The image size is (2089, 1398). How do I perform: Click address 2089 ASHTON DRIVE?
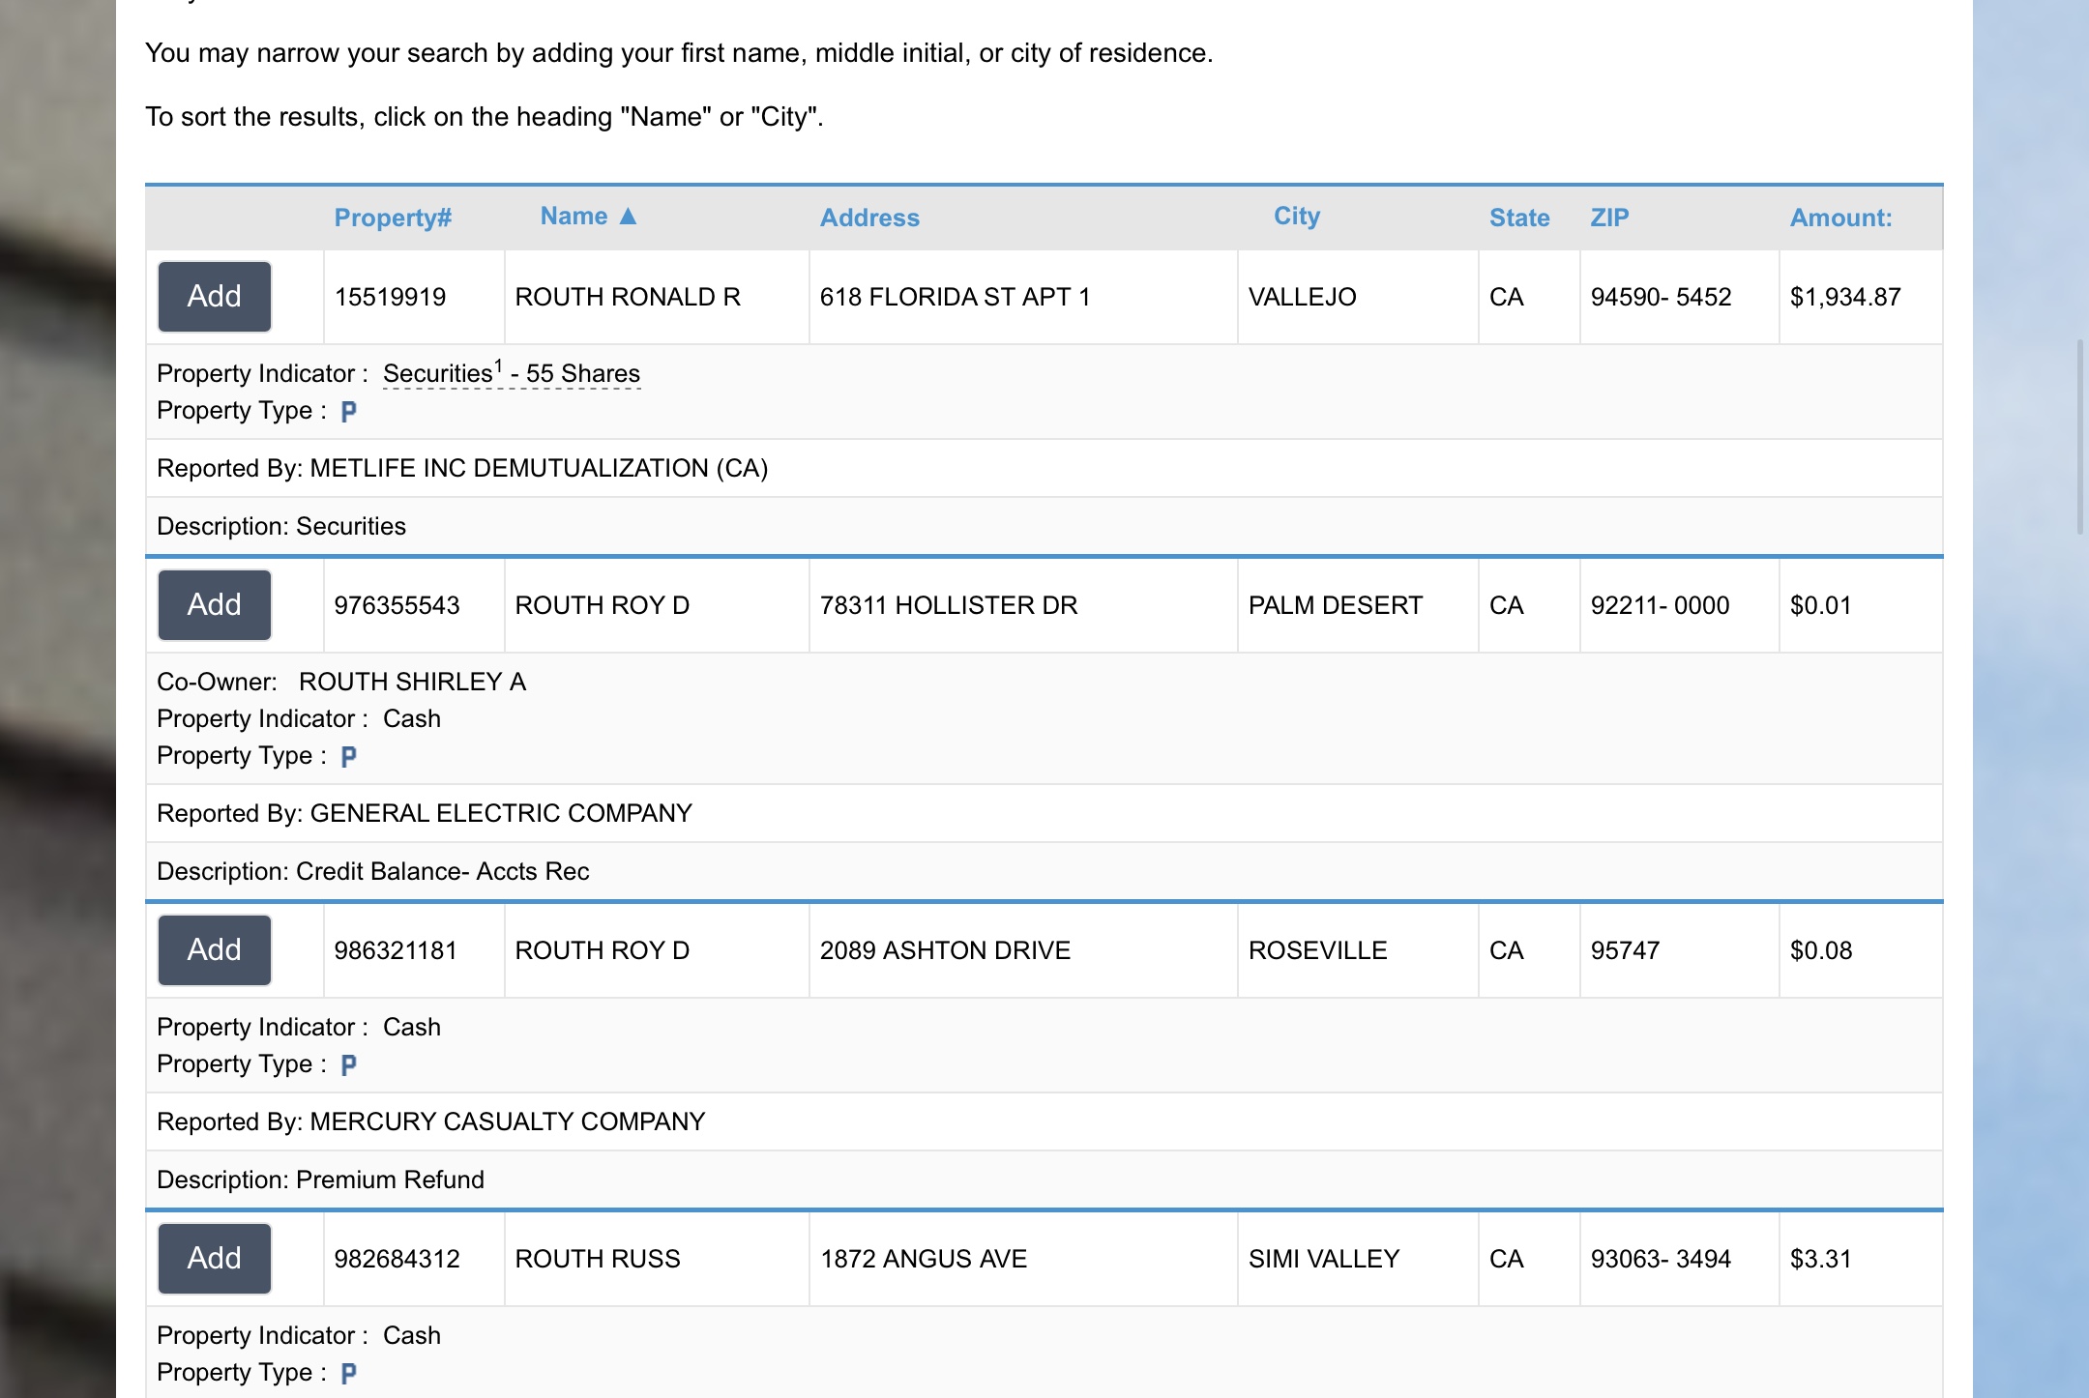point(945,950)
